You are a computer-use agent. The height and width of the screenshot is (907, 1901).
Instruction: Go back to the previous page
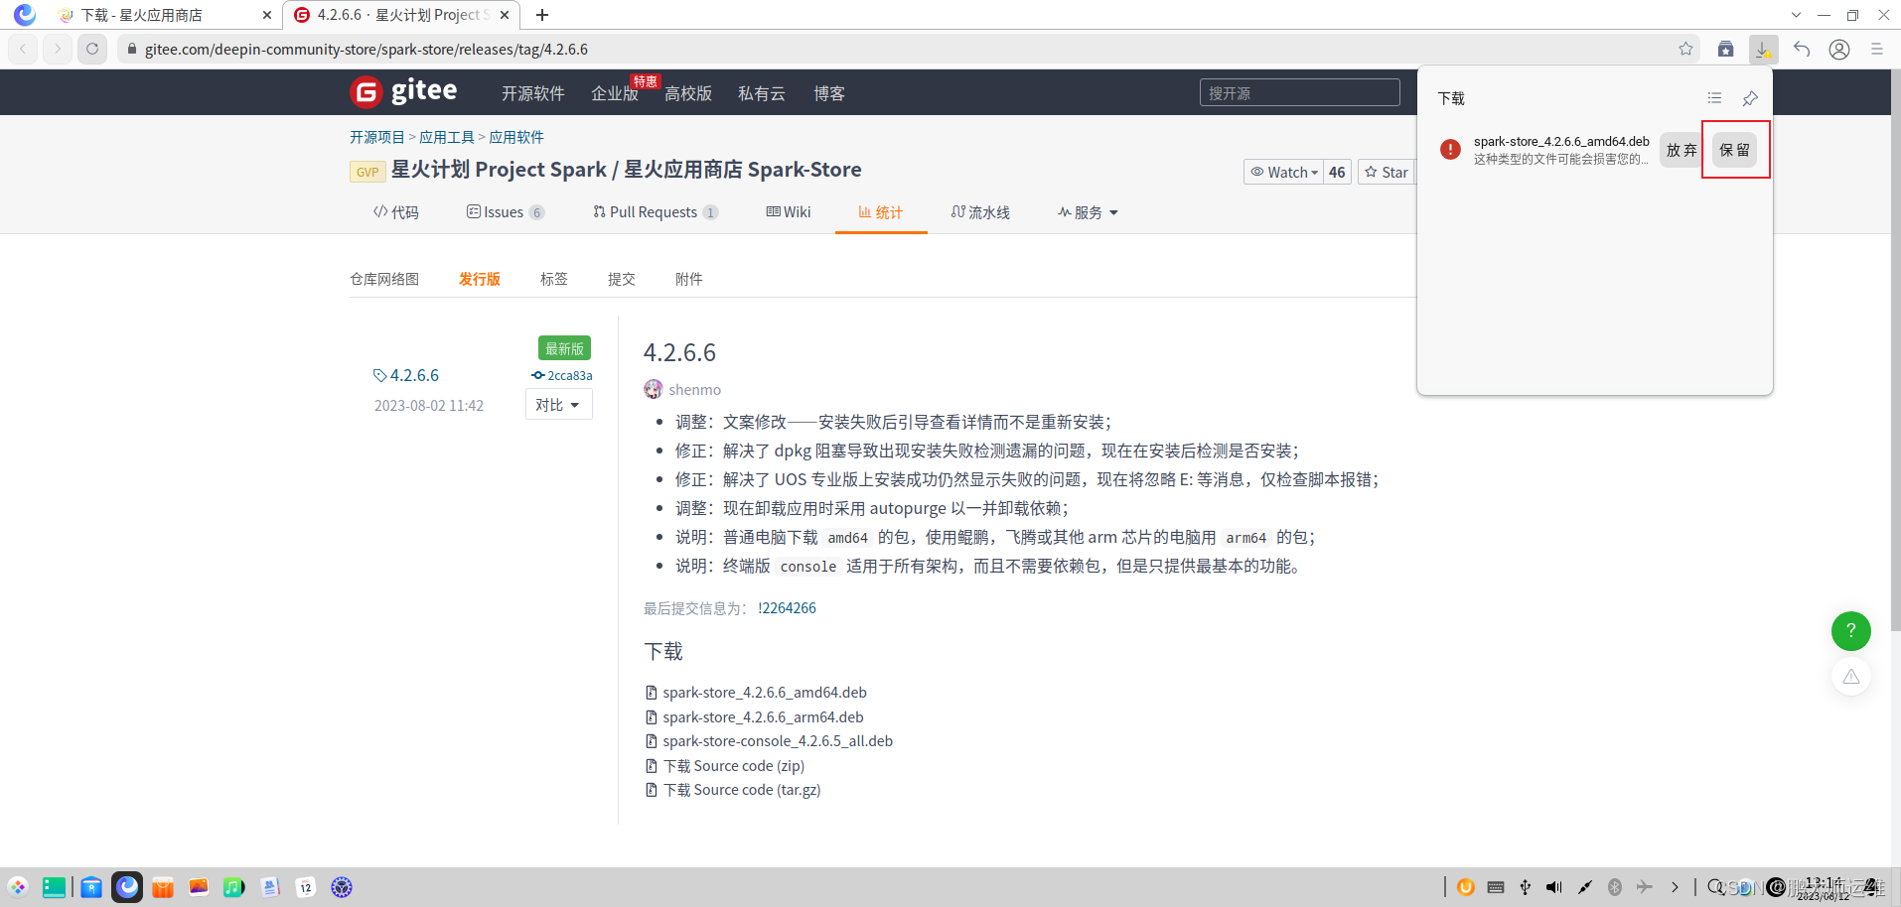tap(23, 49)
